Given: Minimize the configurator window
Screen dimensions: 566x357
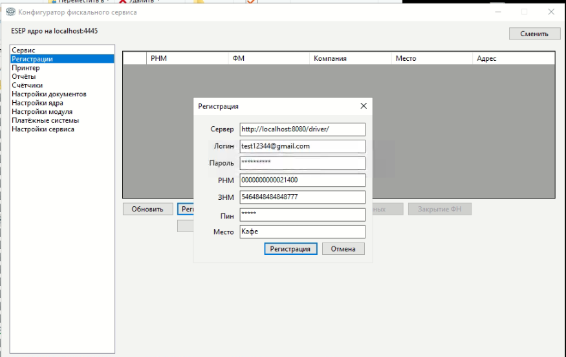Looking at the screenshot, I should pyautogui.click(x=498, y=12).
